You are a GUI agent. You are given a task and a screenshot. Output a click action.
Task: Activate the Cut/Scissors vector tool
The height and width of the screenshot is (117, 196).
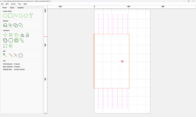point(16,55)
